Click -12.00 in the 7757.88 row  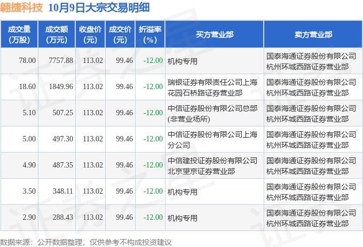(x=153, y=61)
